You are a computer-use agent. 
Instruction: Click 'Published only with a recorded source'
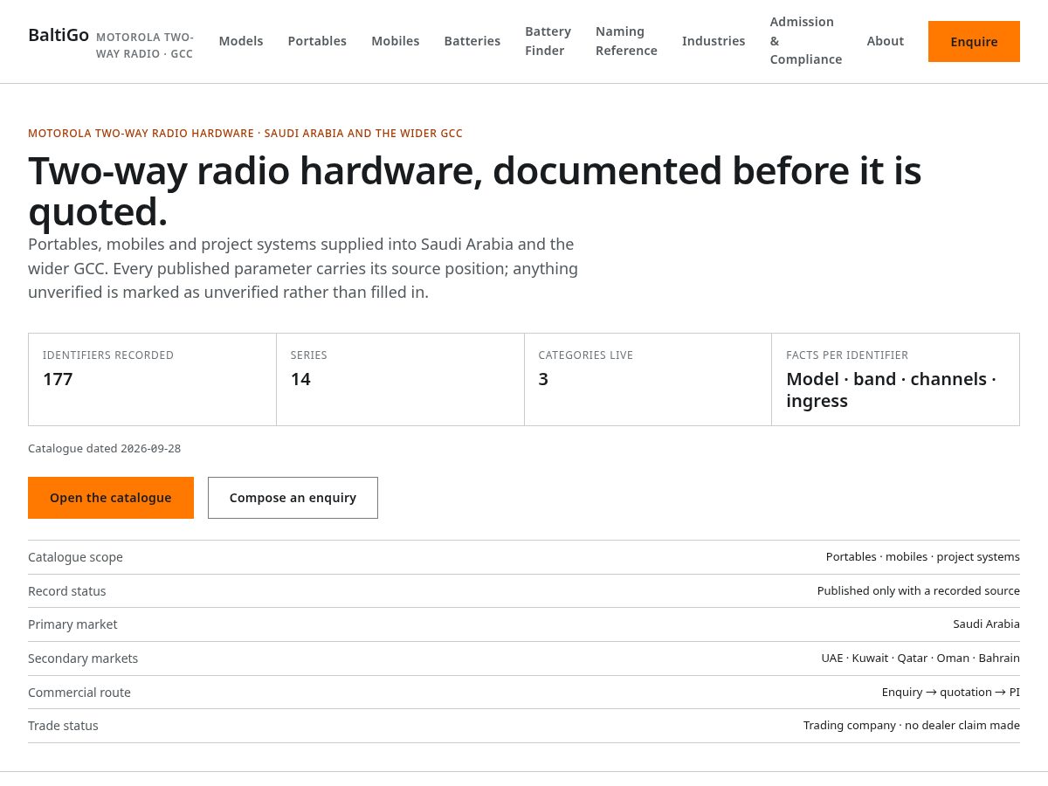click(919, 591)
